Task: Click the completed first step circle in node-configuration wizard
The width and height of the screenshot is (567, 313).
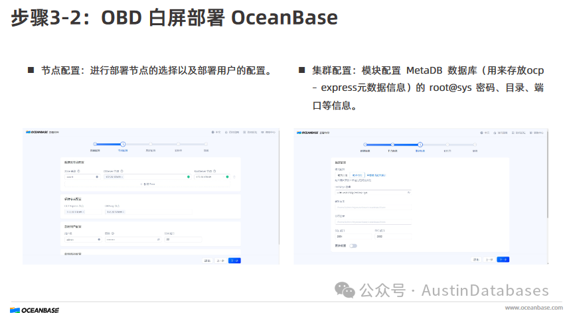Action: (95, 144)
